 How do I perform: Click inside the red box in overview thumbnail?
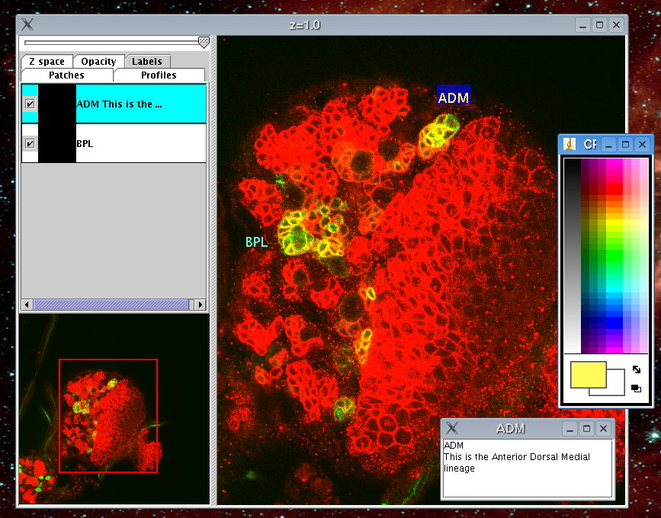pos(108,416)
